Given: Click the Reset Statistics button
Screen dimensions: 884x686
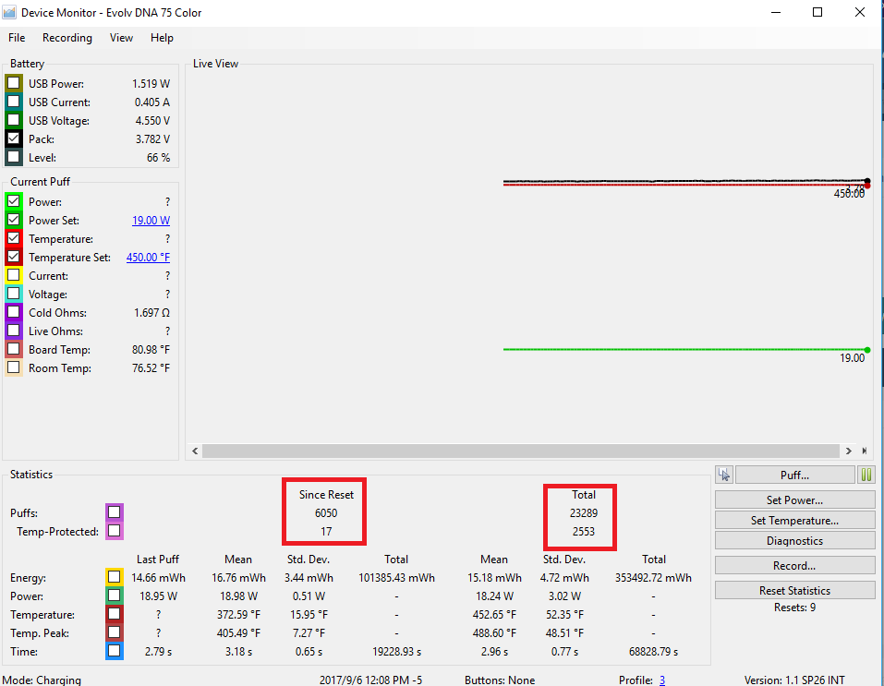Looking at the screenshot, I should click(794, 590).
